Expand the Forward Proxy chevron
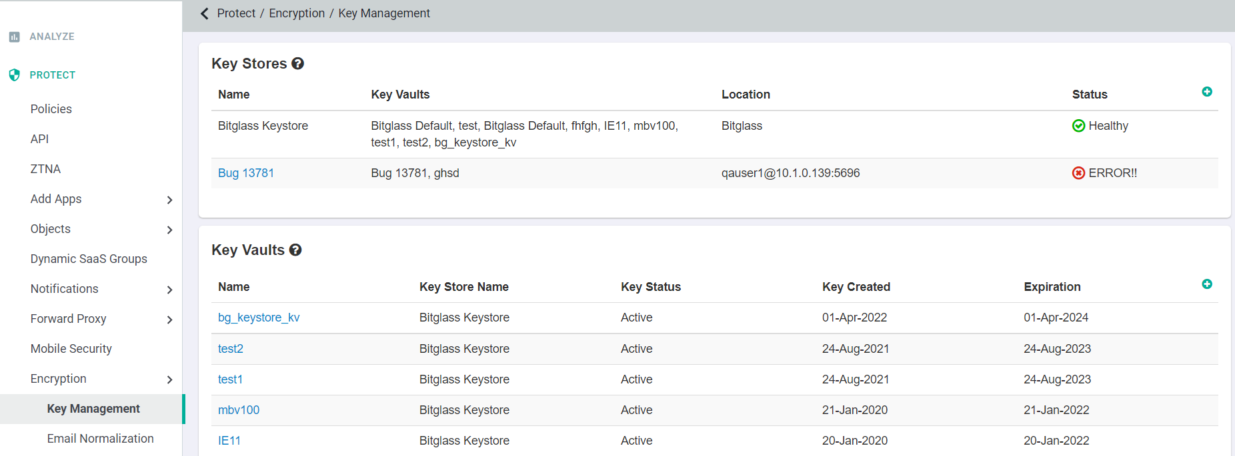The image size is (1235, 456). [x=169, y=320]
